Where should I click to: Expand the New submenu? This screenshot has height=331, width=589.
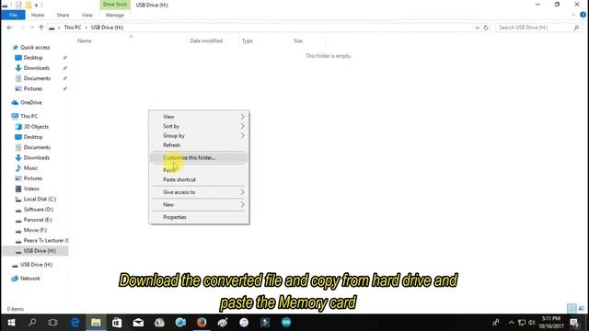pos(199,204)
